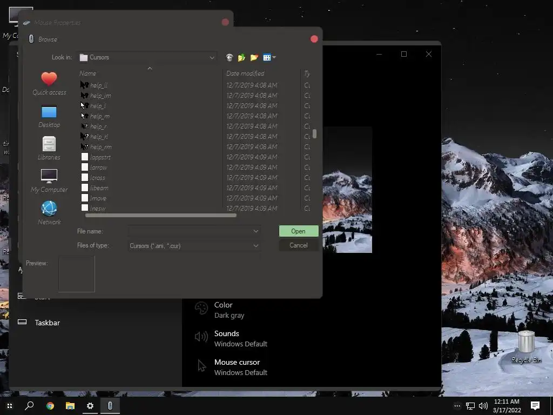This screenshot has width=553, height=415.
Task: Click the Taskbar icon in Settings sidebar
Action: tap(22, 322)
